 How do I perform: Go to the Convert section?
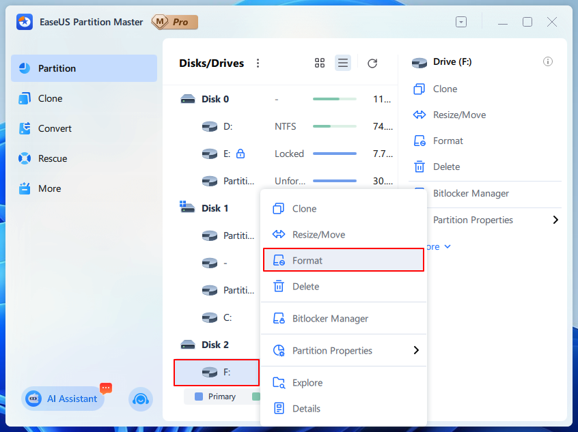pyautogui.click(x=55, y=128)
